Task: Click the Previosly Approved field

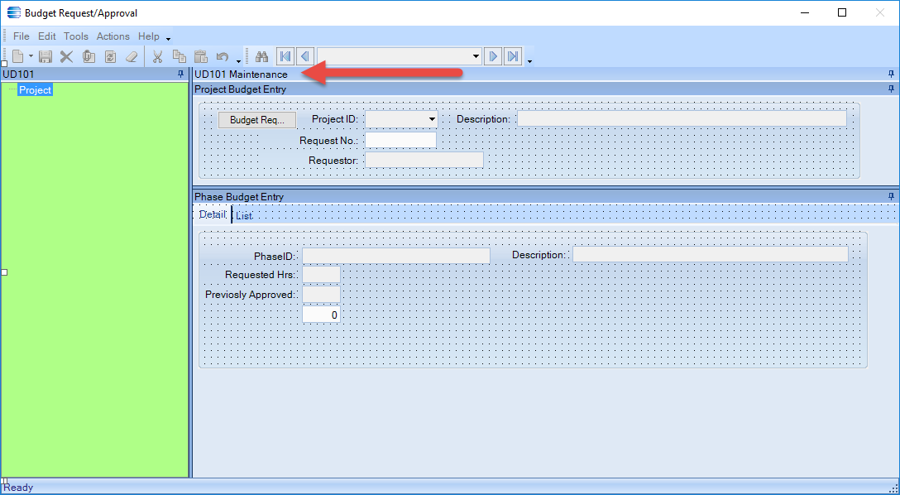Action: click(x=322, y=295)
